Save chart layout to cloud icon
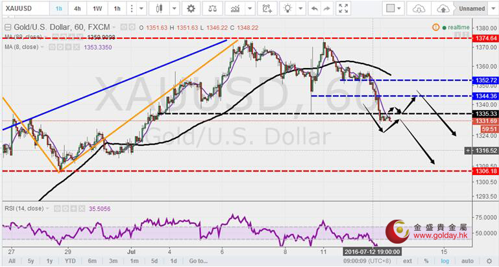Screen dimensions: 499x267 (x=443, y=8)
